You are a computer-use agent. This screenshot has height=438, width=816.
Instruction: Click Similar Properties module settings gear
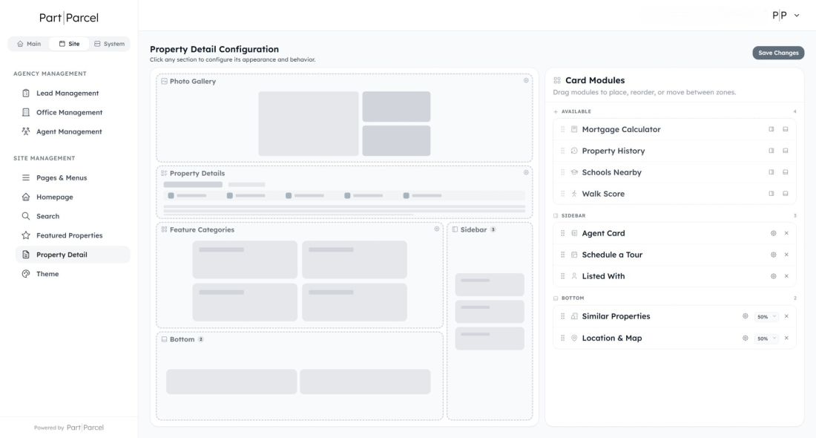746,316
